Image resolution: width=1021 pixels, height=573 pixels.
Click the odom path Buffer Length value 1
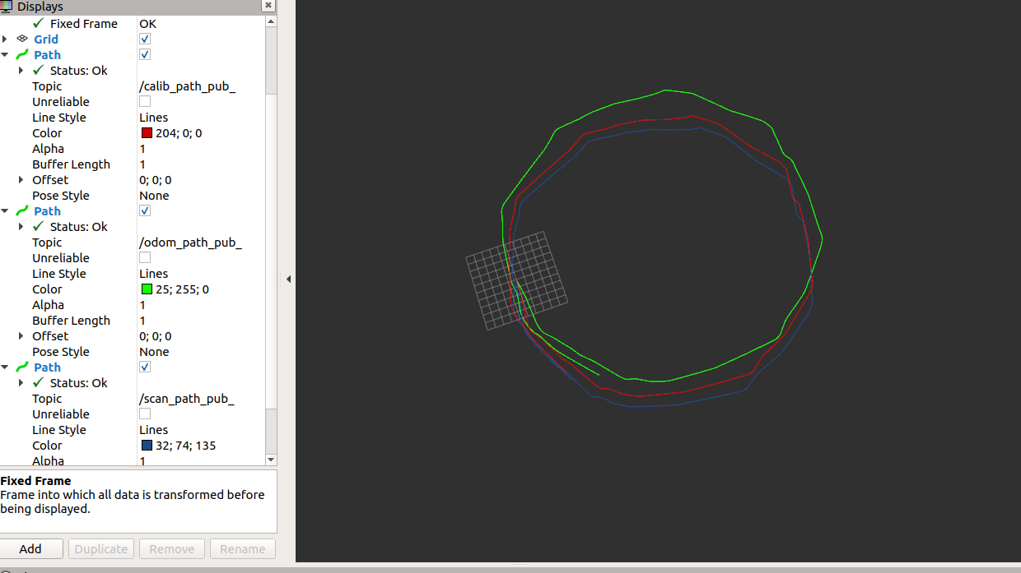(x=142, y=320)
